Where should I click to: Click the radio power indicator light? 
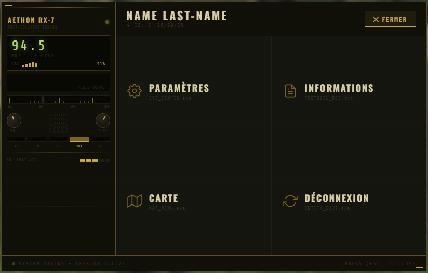coord(108,22)
